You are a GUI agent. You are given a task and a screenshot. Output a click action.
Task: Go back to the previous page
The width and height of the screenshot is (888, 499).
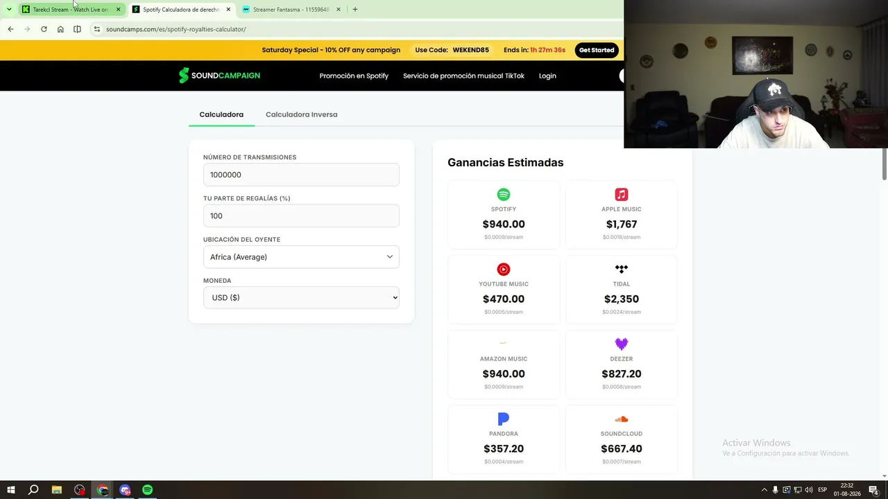coord(10,29)
